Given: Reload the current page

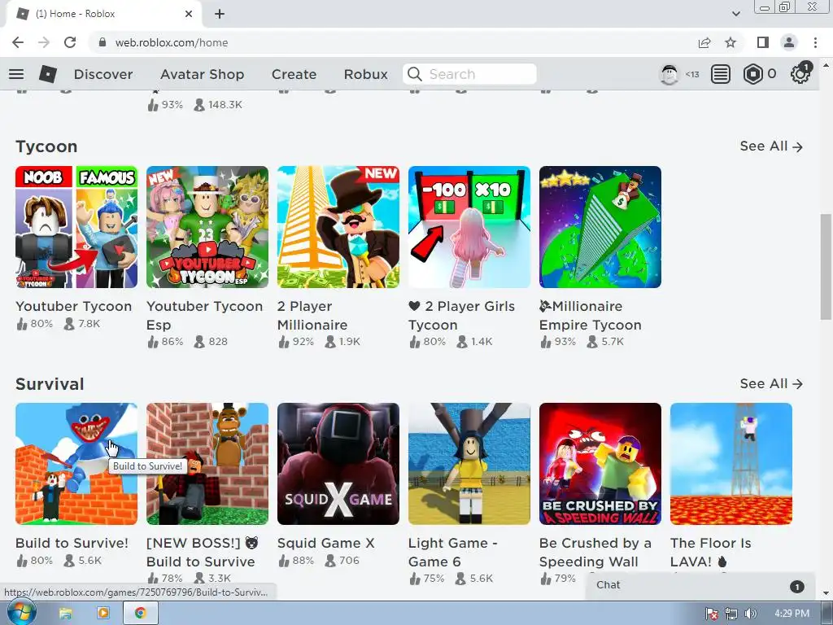Looking at the screenshot, I should pos(70,42).
